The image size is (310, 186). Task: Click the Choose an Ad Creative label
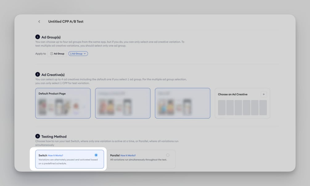(x=233, y=94)
